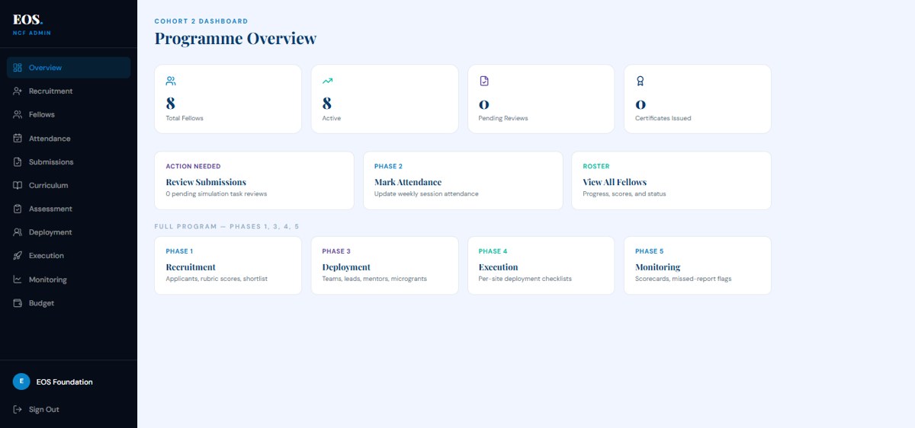Open the Phase 4 Execution card
Viewport: 915px width, 428px height.
541,265
